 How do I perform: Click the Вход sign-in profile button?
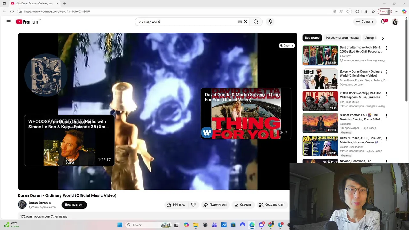[x=385, y=11]
